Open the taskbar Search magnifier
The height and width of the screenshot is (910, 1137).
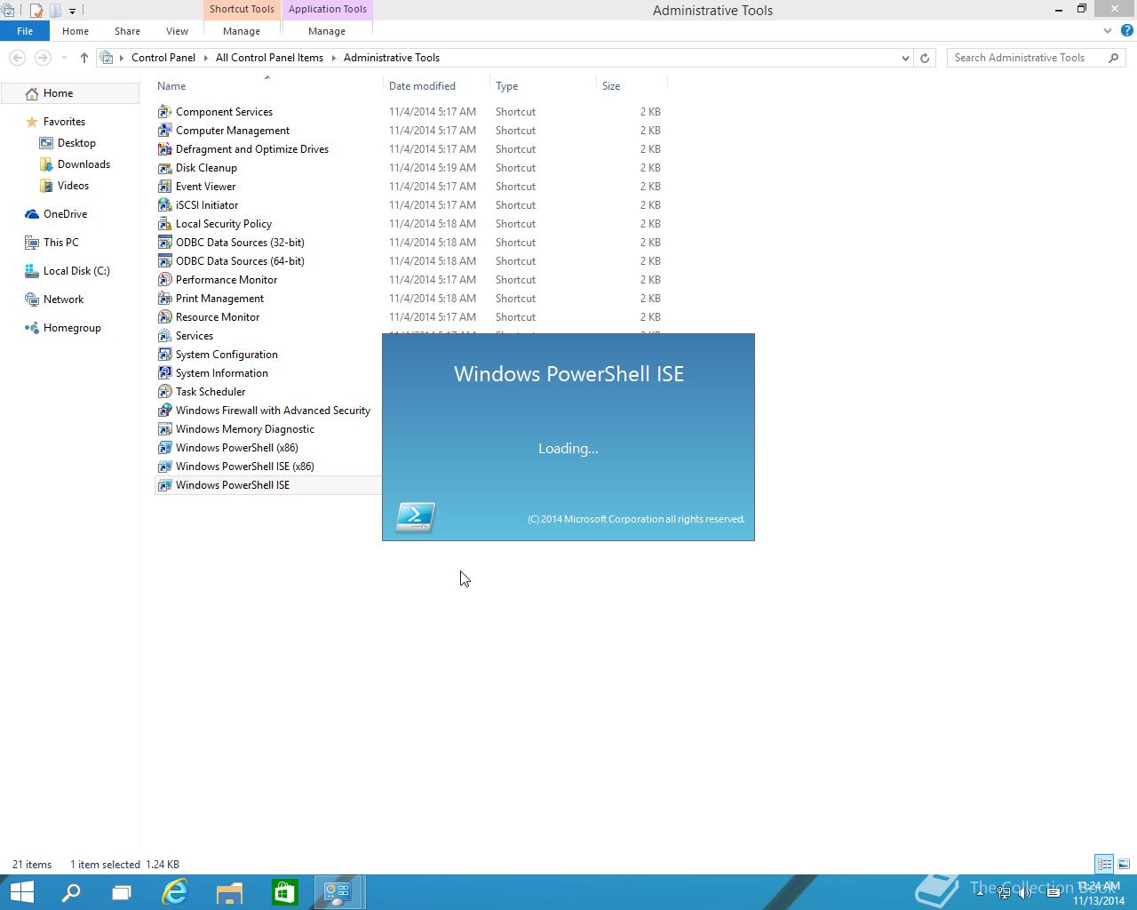coord(71,892)
